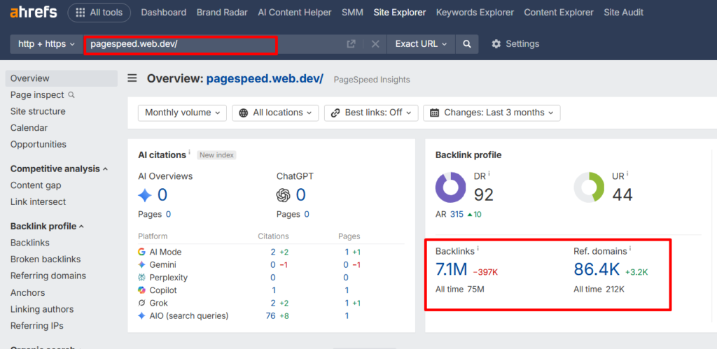Click AIO search queries citations 76
Viewport: 717px width, 349px height.
[271, 315]
